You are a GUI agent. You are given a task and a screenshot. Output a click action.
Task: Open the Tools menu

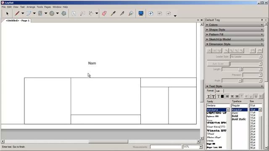coord(40,7)
